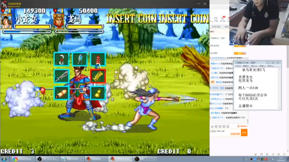Screen dimensions: 289x162
Task: Click the fourth square chat toolbar icon
Action: coord(228,126)
